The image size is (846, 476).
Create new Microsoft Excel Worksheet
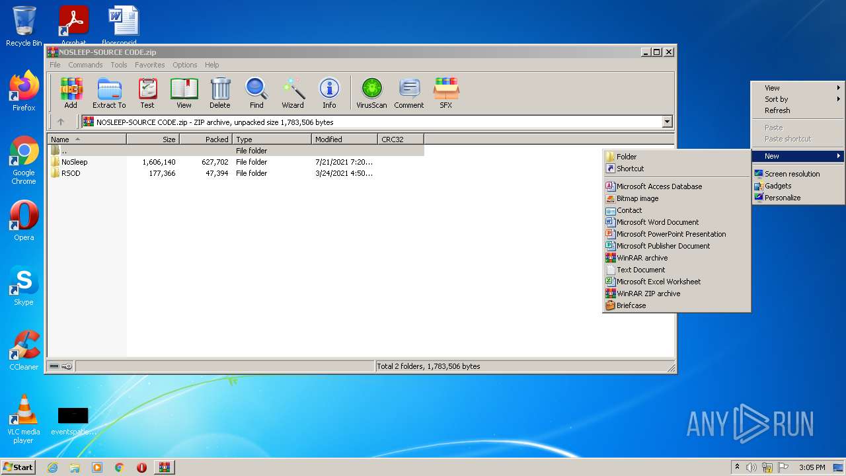677,282
